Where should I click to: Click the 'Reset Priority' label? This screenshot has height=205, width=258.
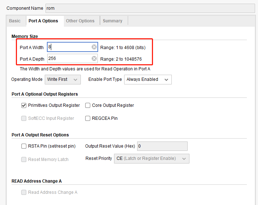[99, 158]
